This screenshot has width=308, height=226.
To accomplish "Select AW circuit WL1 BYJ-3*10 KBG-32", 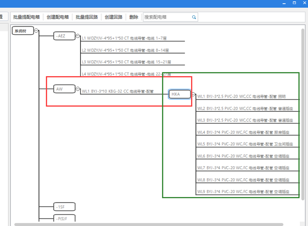I will coord(117,92).
